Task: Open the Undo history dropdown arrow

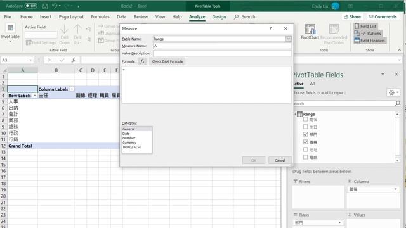Action: (60, 6)
